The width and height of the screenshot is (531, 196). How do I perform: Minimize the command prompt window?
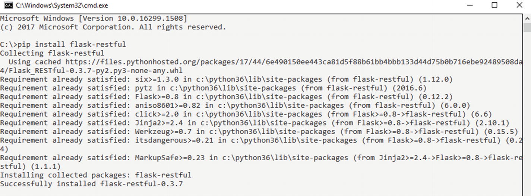471,6
